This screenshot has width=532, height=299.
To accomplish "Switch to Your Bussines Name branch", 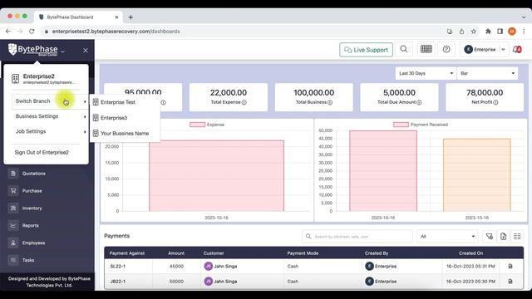I will 125,133.
